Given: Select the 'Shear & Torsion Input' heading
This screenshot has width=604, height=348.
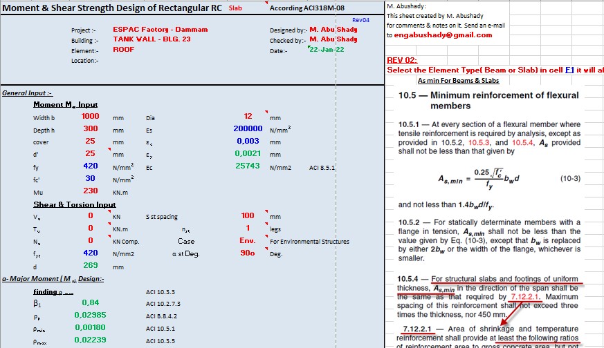Looking at the screenshot, I should (74, 204).
